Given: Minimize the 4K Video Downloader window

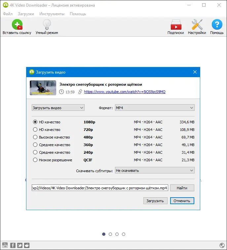Looking at the screenshot, I should 189,5.
